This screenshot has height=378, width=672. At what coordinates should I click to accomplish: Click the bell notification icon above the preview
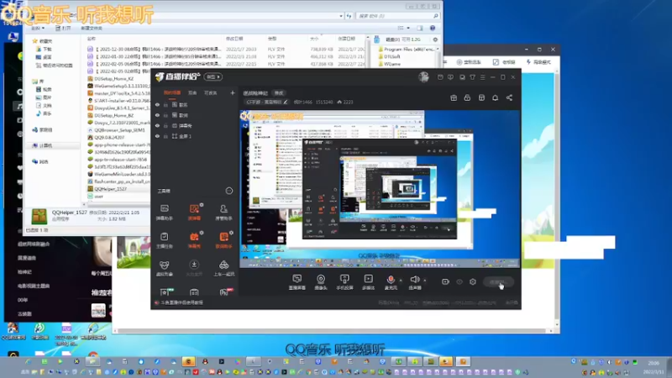[495, 98]
